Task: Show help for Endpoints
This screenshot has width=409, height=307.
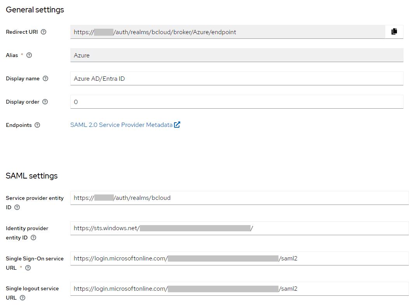Action: click(37, 125)
